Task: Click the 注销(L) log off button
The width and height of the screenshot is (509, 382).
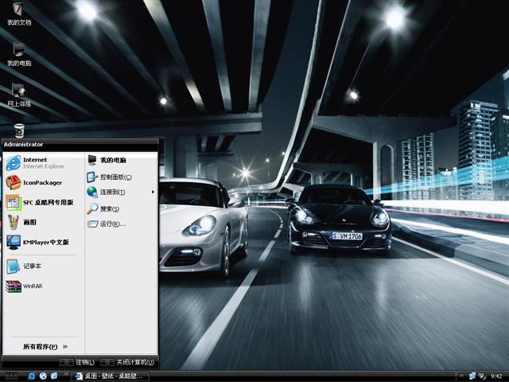Action: pos(79,362)
